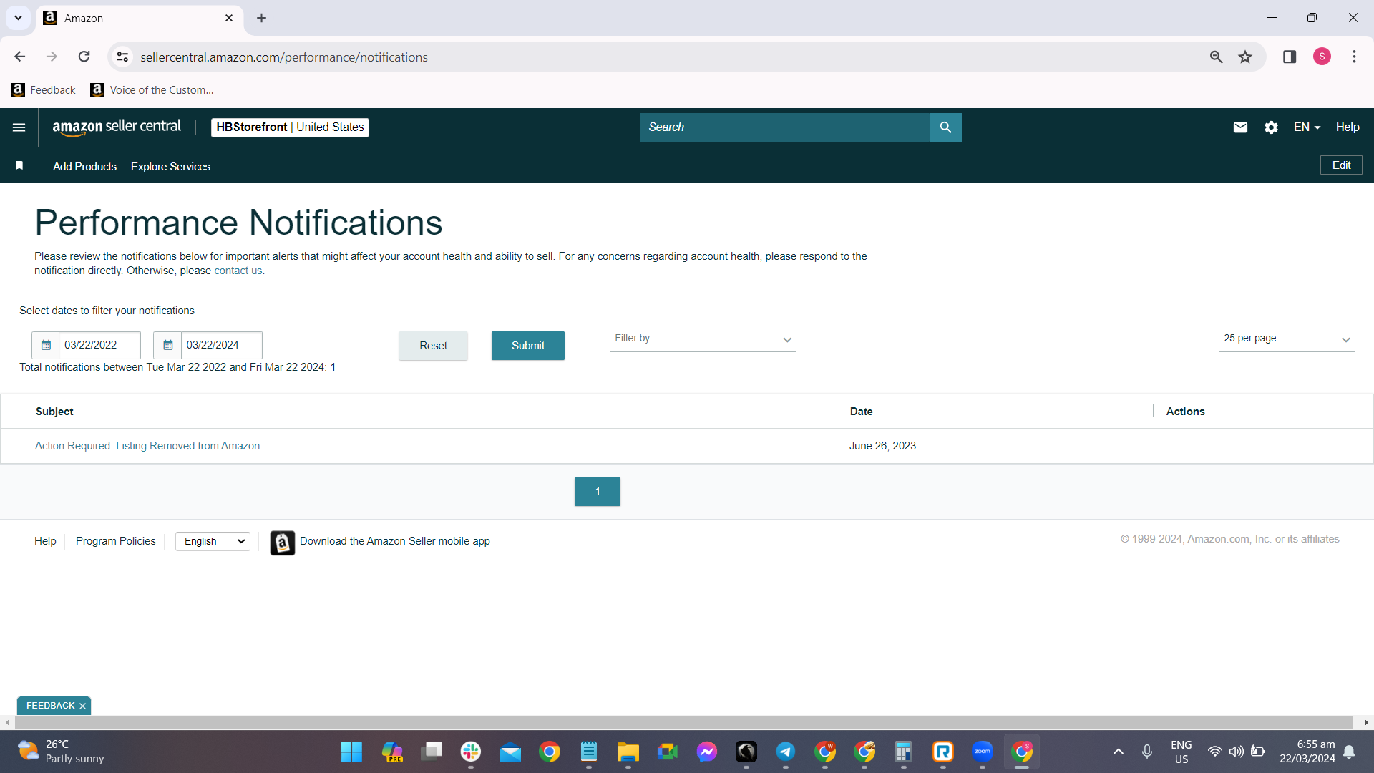Image resolution: width=1374 pixels, height=773 pixels.
Task: Open the Program Policies link
Action: (116, 542)
